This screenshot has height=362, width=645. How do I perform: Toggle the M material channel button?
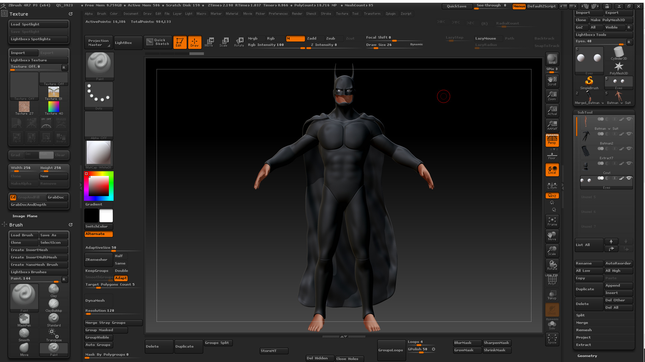(x=295, y=39)
